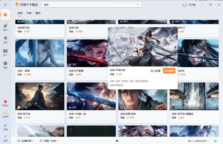This screenshot has width=223, height=144.
Task: Click the orange 设为壁纸 button
Action: 169,71
